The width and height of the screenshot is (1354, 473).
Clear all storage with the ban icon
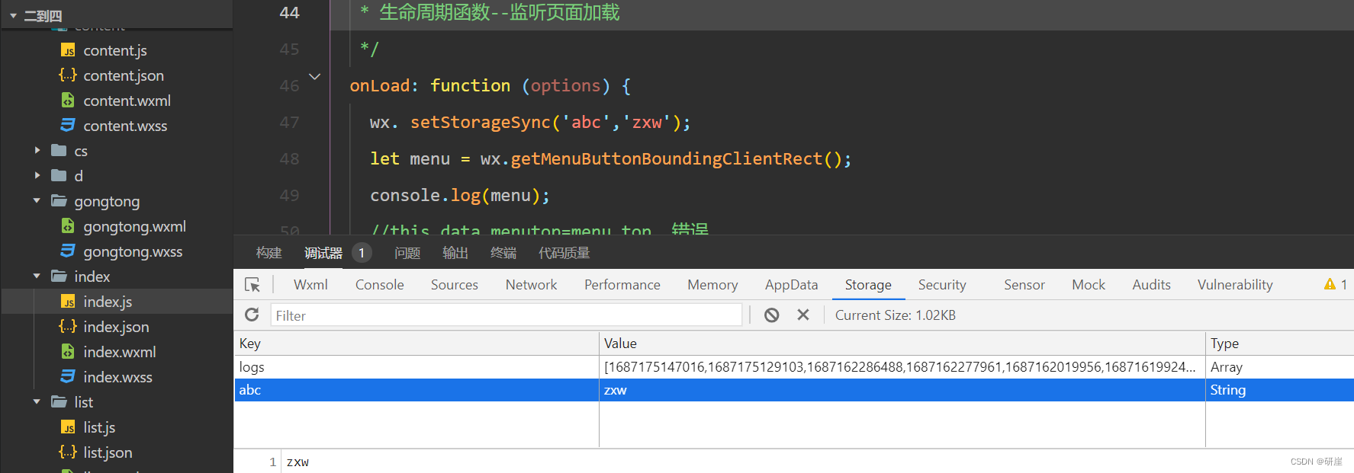pyautogui.click(x=772, y=315)
